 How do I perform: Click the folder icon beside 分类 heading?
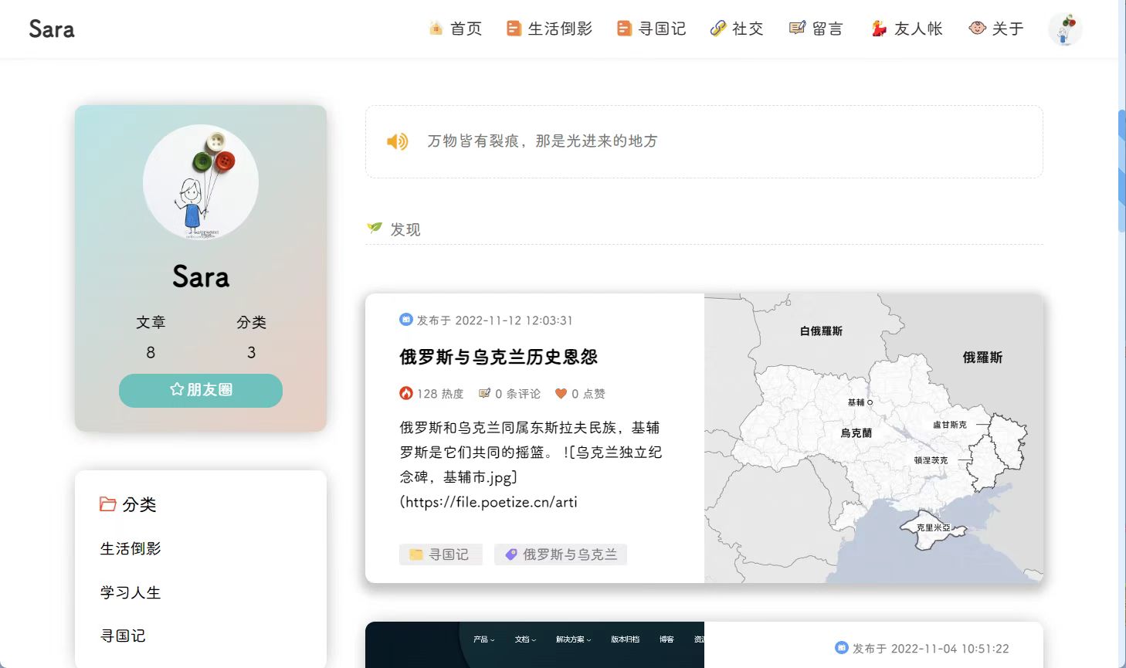pyautogui.click(x=107, y=504)
